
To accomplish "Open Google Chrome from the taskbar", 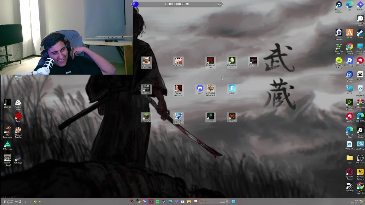I will (x=138, y=202).
